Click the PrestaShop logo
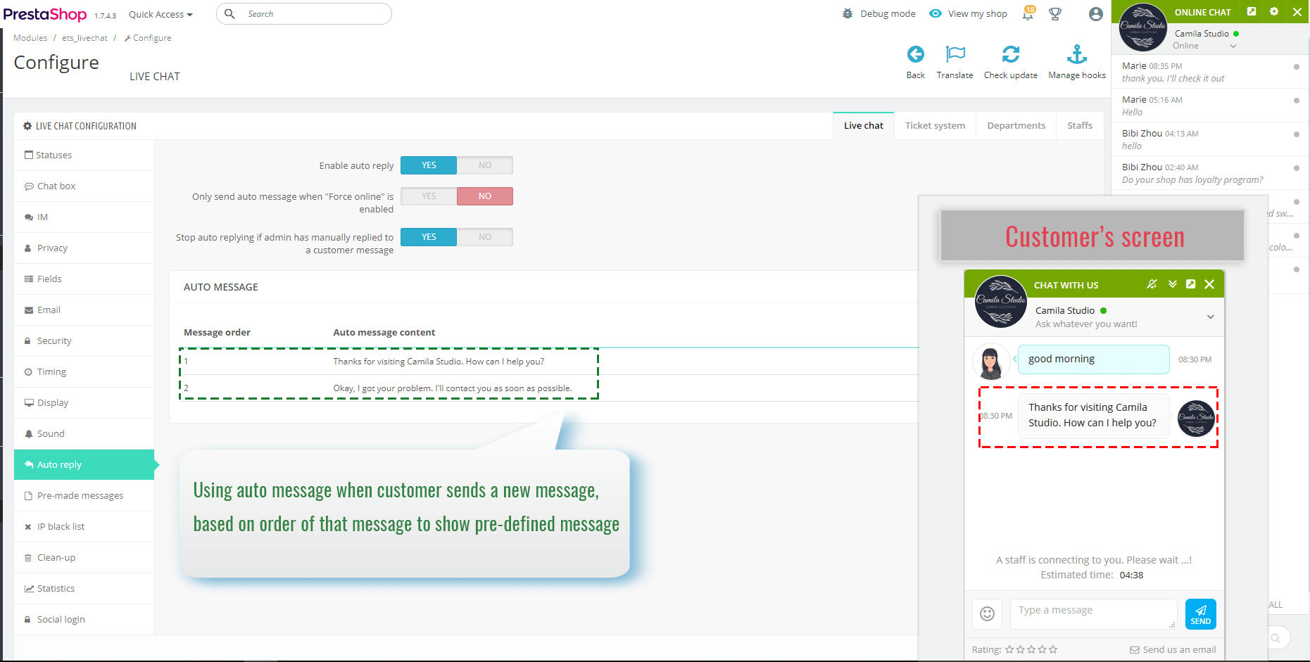The width and height of the screenshot is (1310, 662). coord(45,14)
